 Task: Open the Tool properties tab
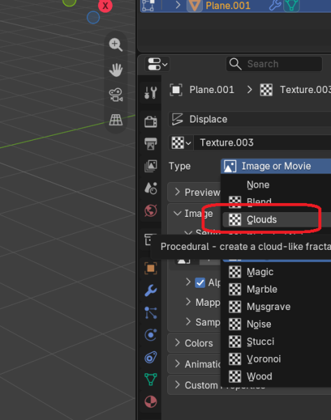150,92
